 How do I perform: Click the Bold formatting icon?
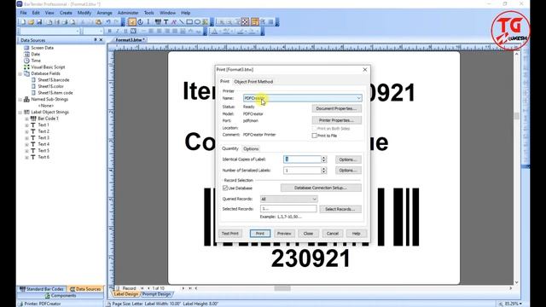pyautogui.click(x=110, y=32)
